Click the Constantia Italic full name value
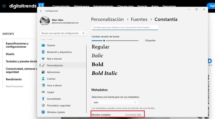Viewport: 215px width, 119px height. [133, 115]
